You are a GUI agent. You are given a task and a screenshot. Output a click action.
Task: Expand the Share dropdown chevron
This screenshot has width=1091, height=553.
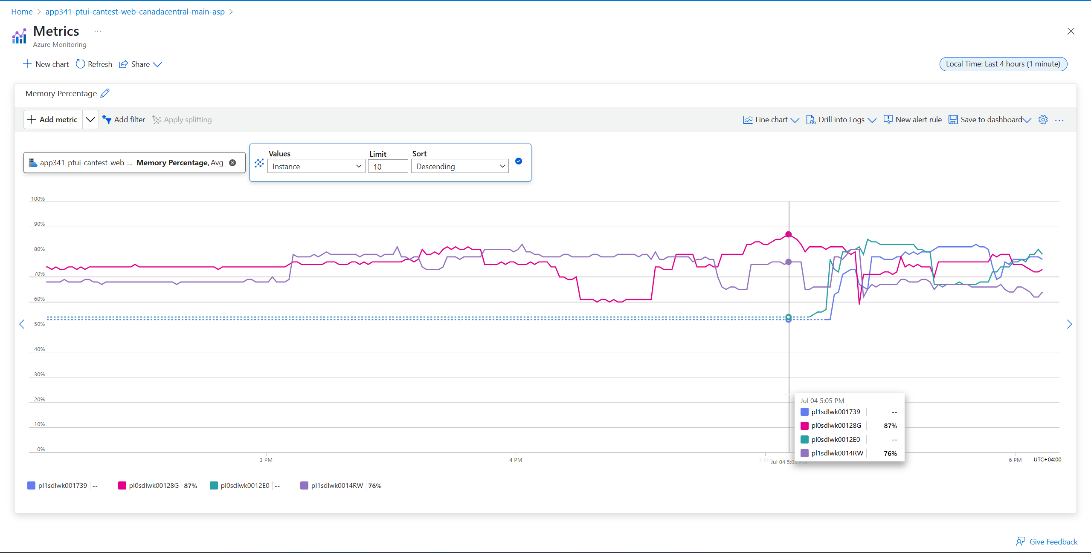click(157, 64)
